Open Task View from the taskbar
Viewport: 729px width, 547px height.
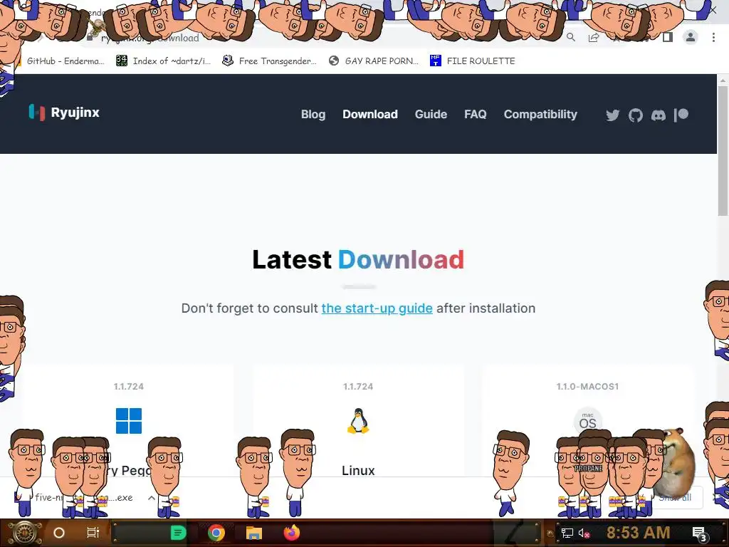click(x=93, y=533)
